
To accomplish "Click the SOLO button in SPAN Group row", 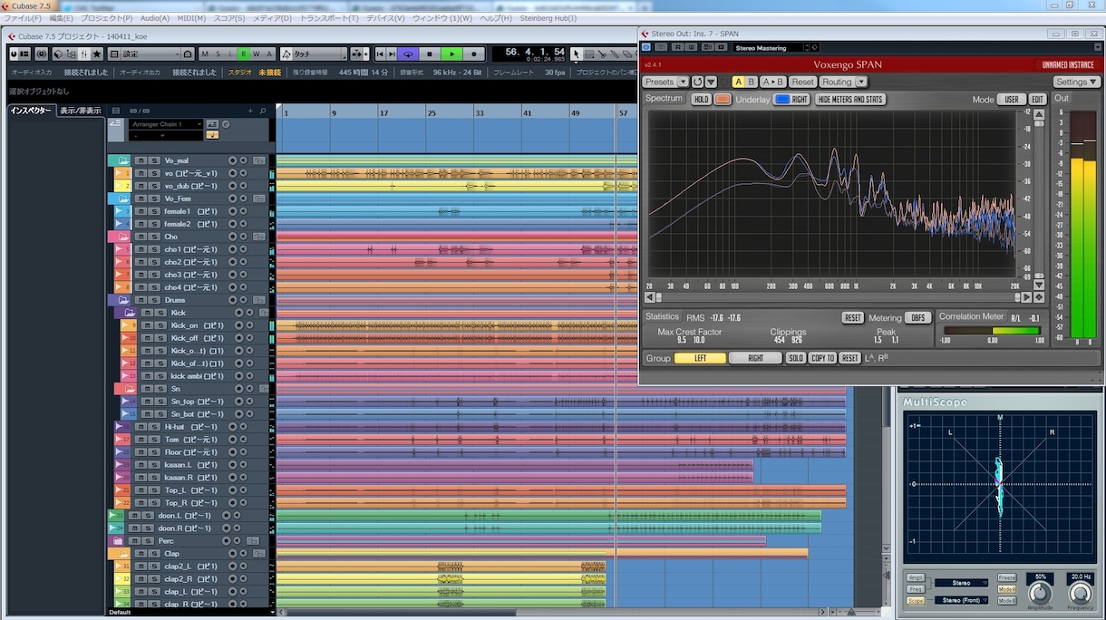I will pos(796,358).
